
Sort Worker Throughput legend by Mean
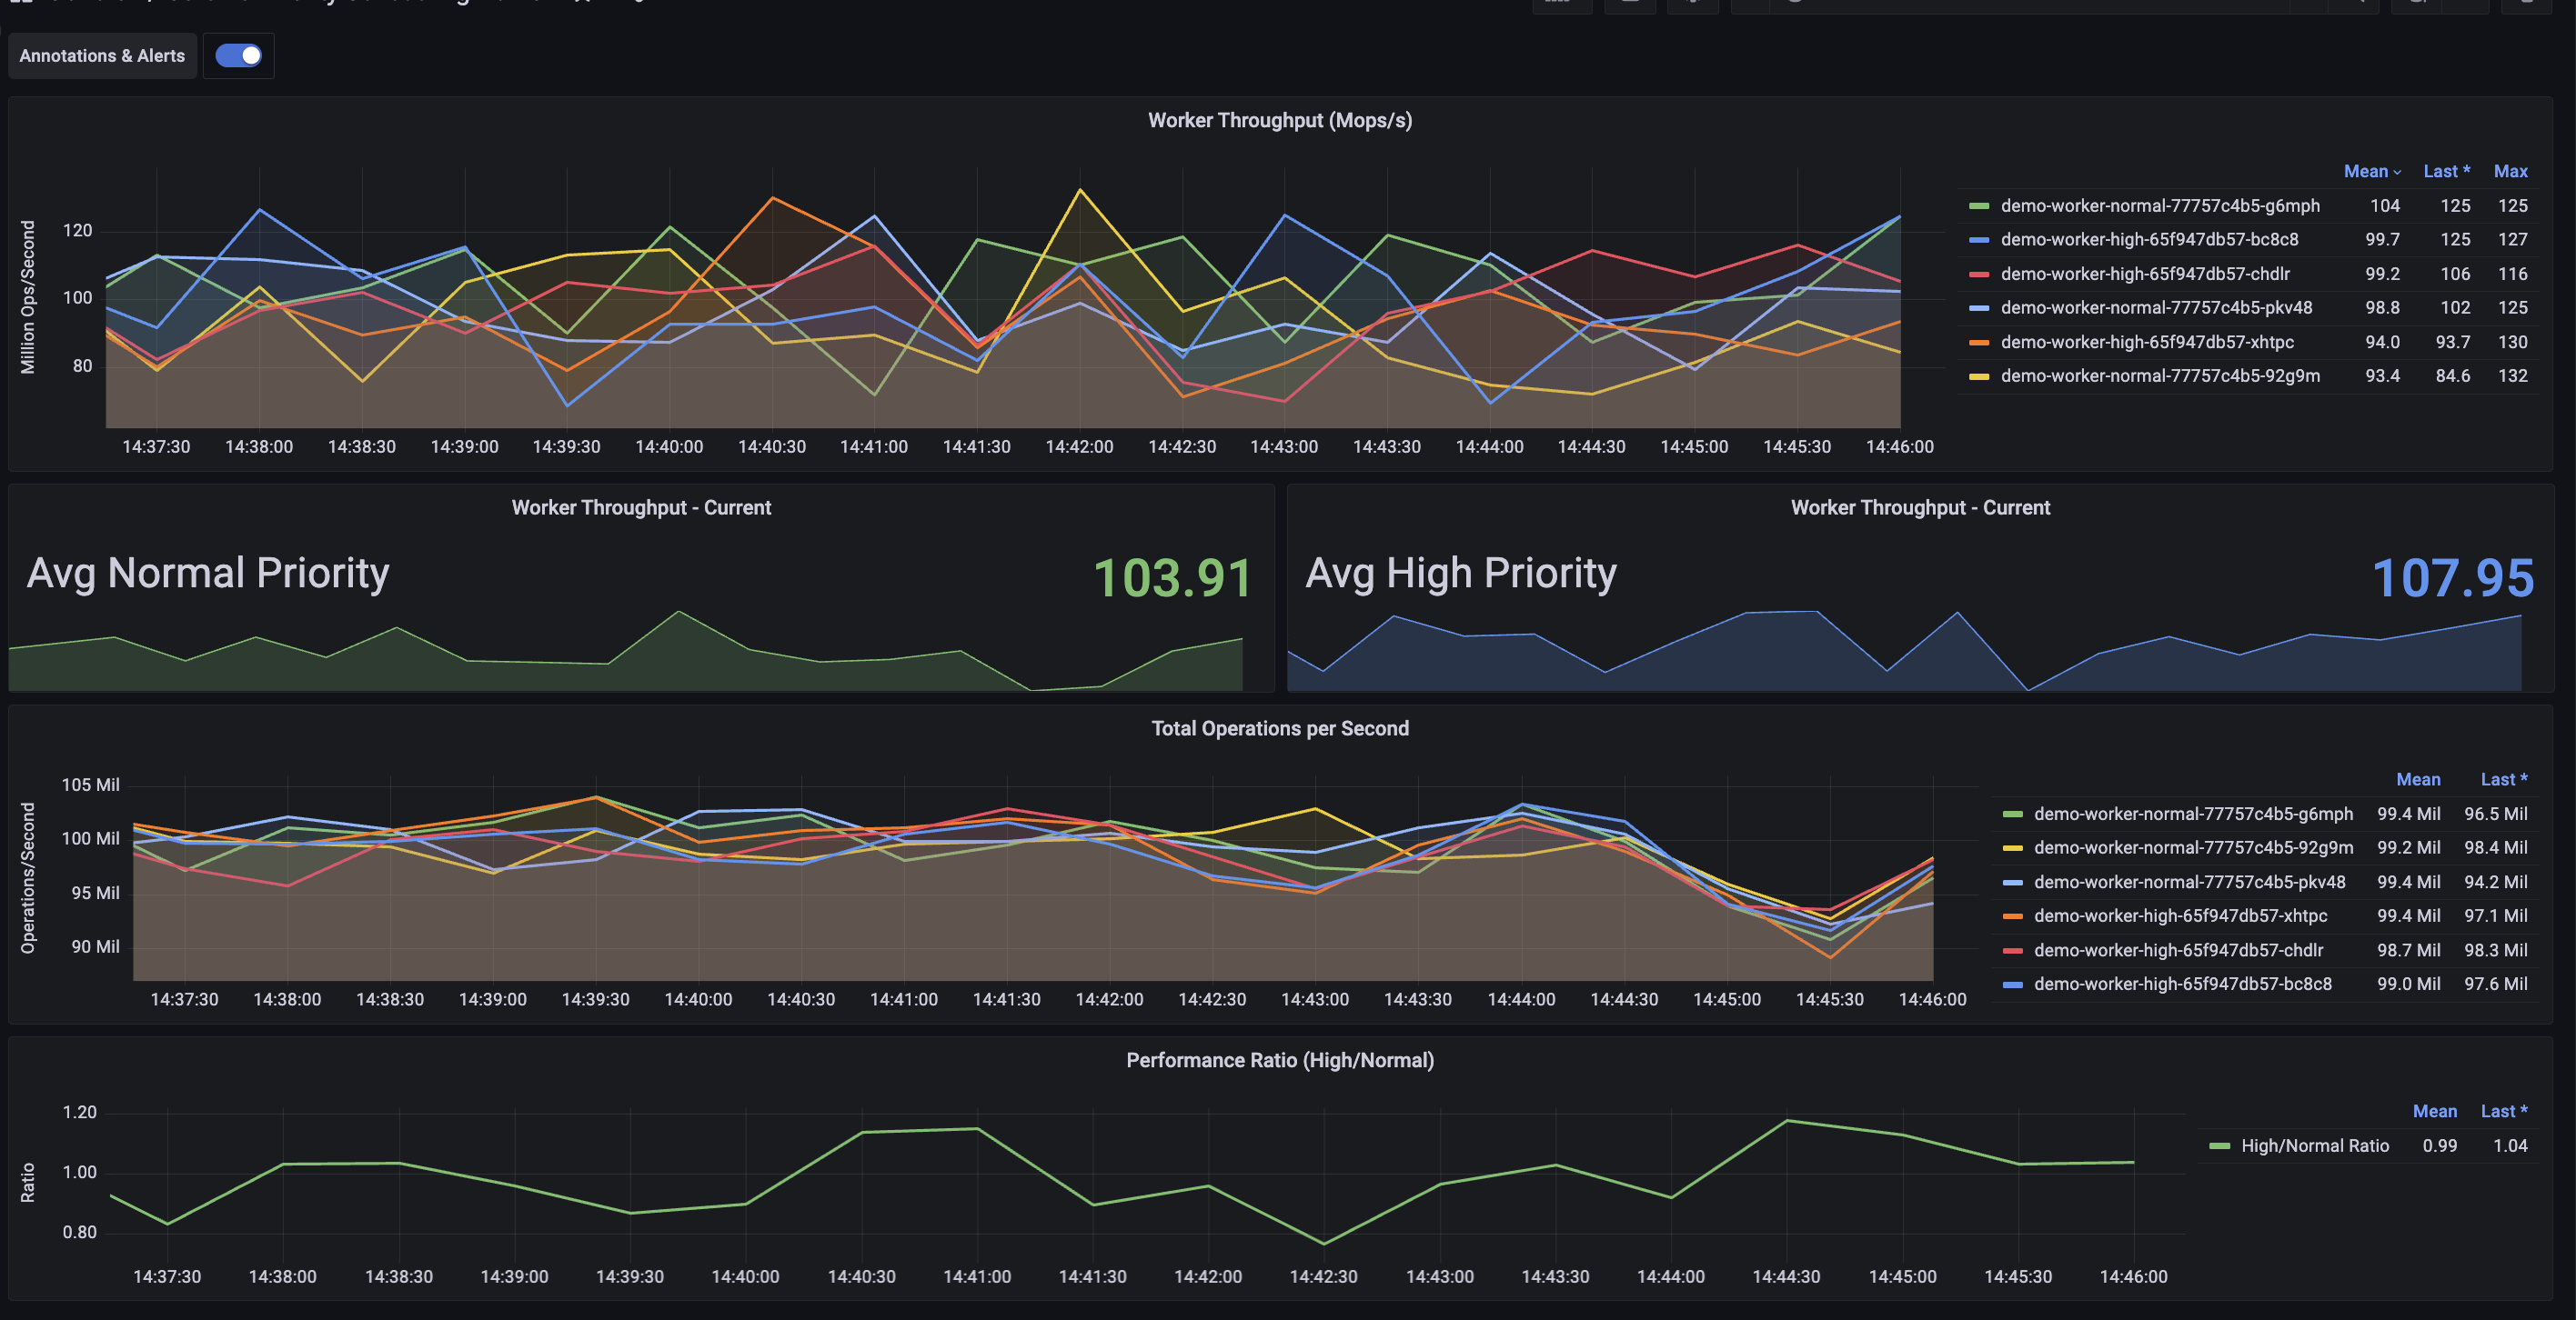pos(2365,172)
